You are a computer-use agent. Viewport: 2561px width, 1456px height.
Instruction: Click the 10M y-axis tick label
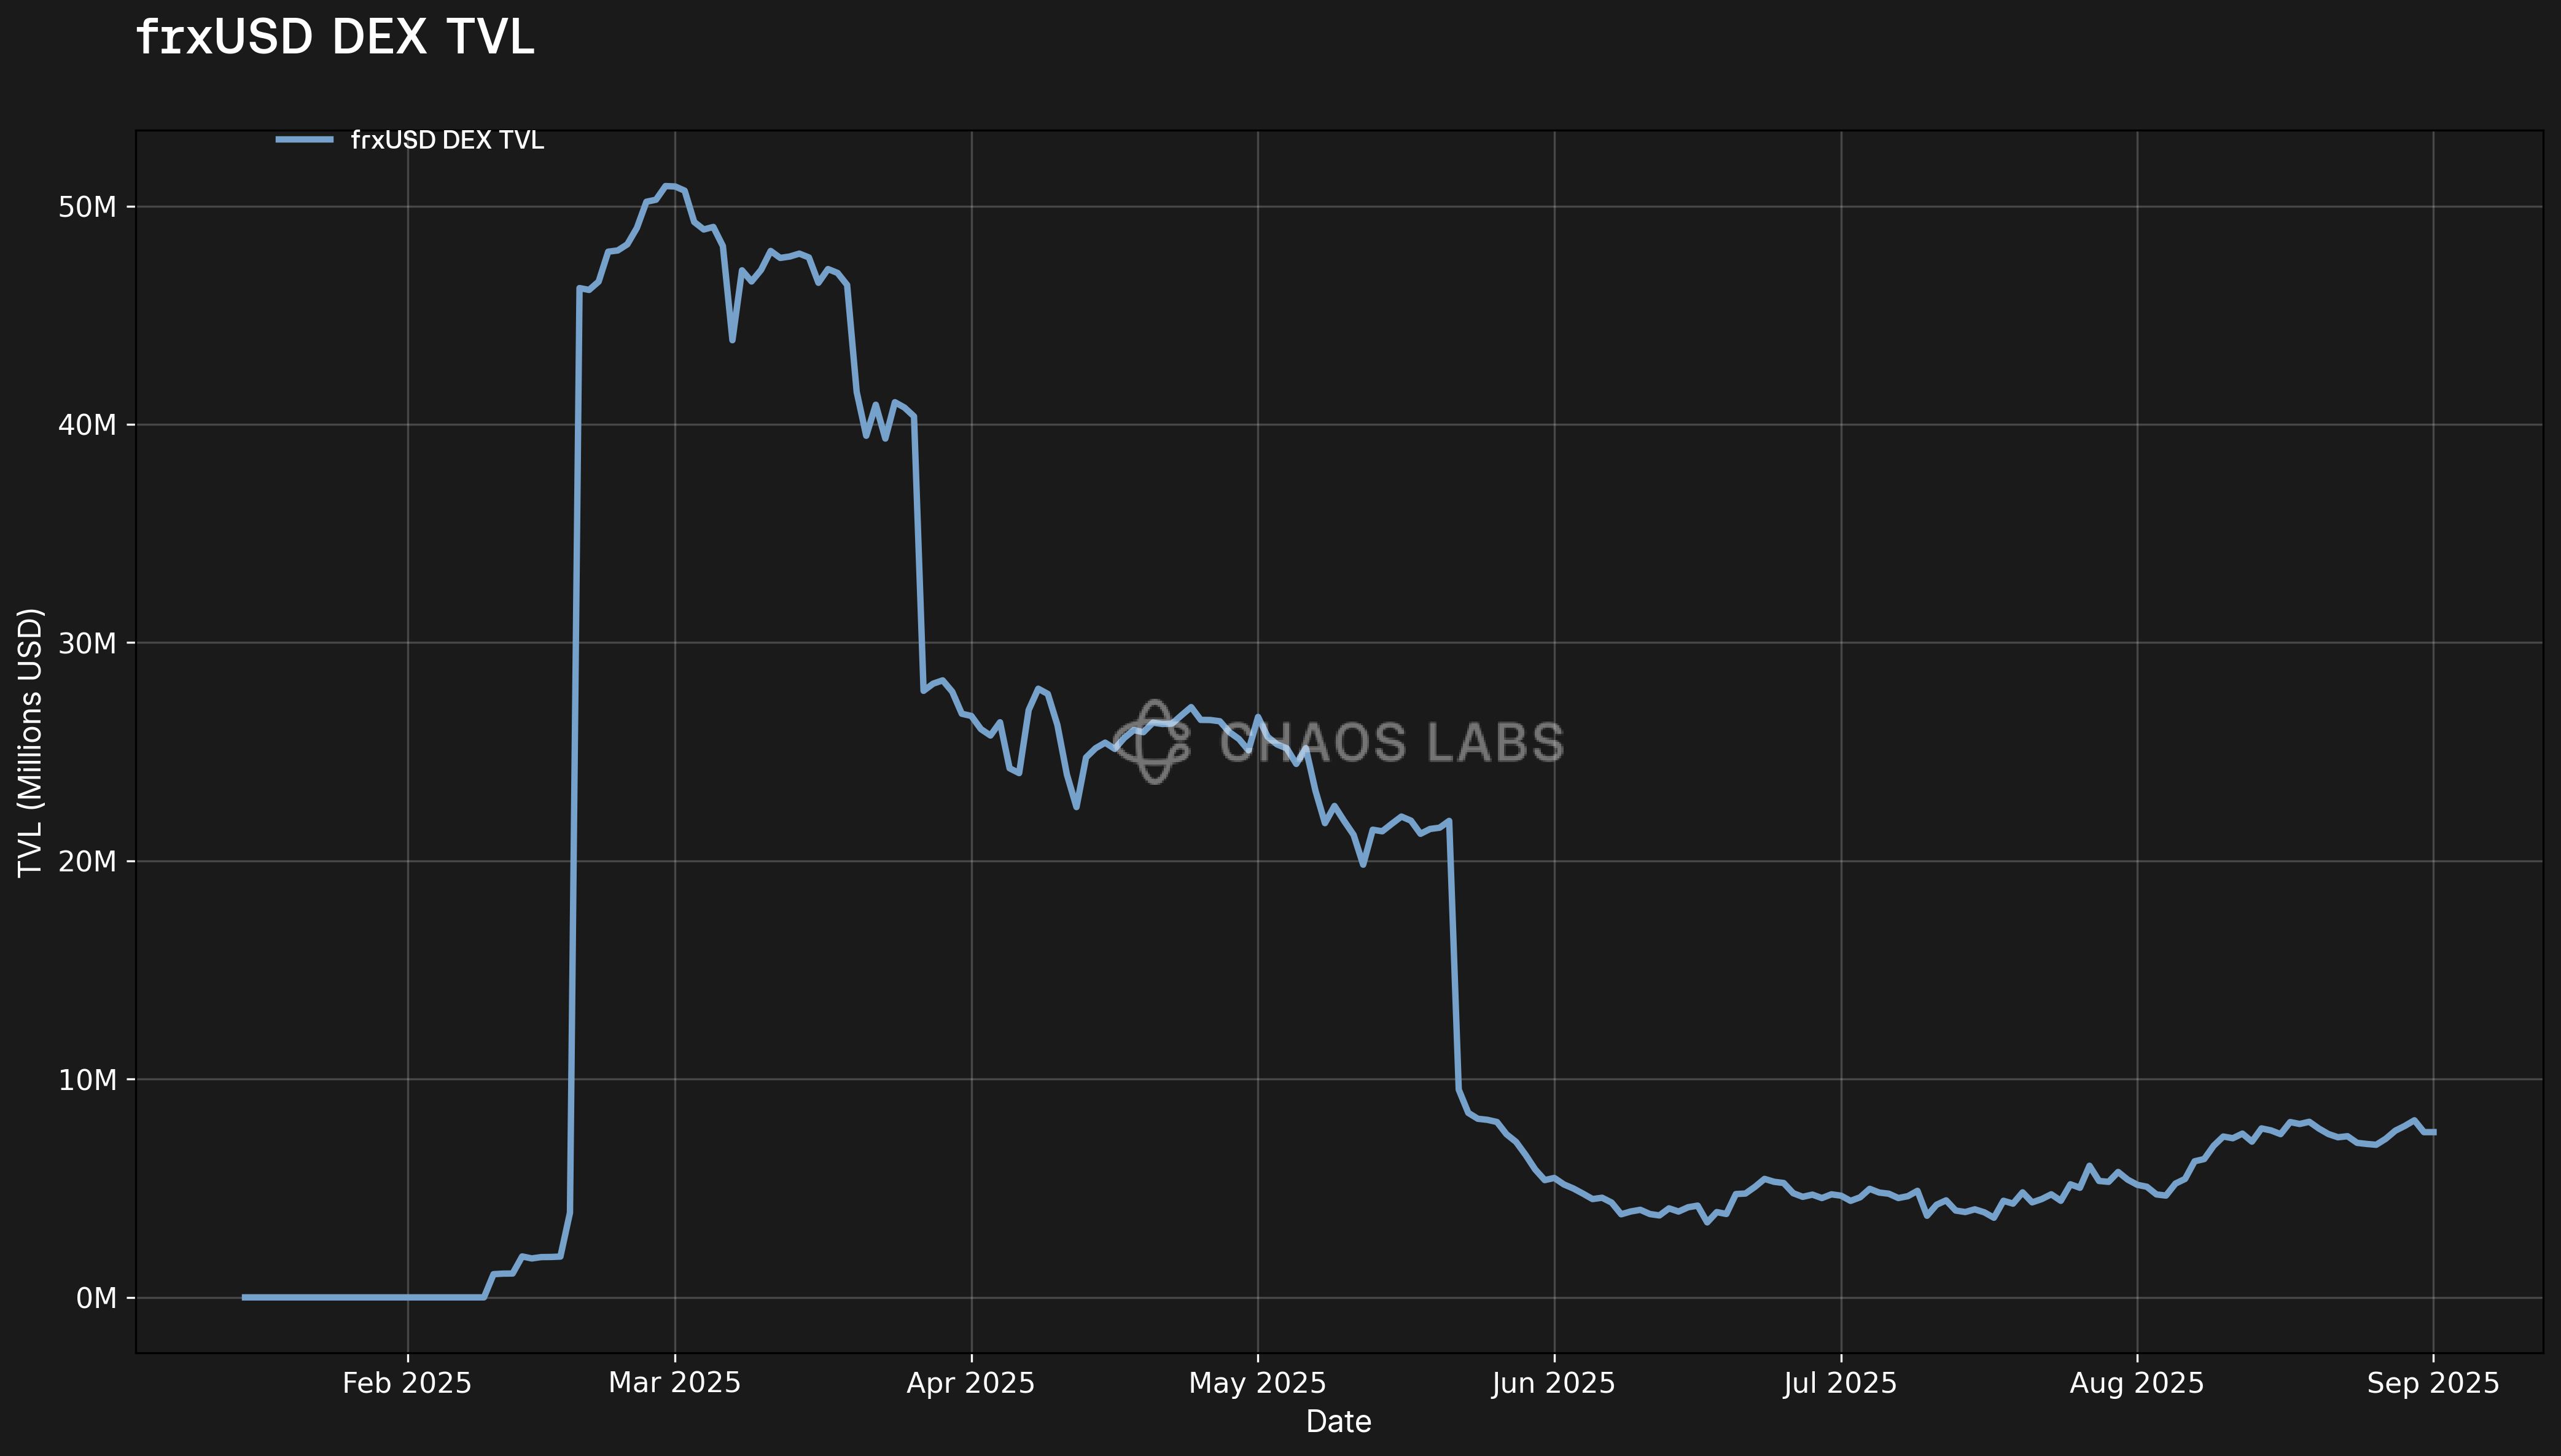click(88, 1080)
